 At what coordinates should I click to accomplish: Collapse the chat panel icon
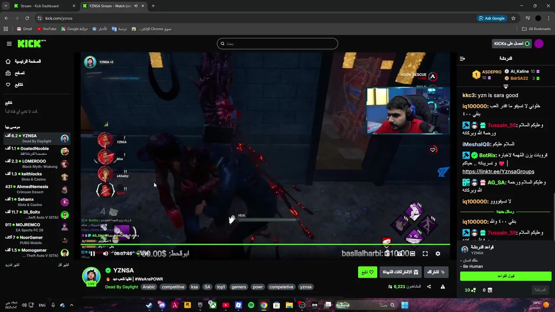click(x=462, y=58)
